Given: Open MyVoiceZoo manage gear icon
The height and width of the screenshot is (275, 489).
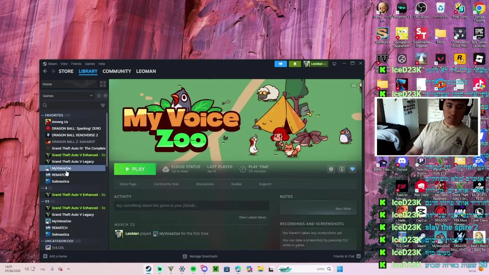Looking at the screenshot, I should pyautogui.click(x=331, y=169).
